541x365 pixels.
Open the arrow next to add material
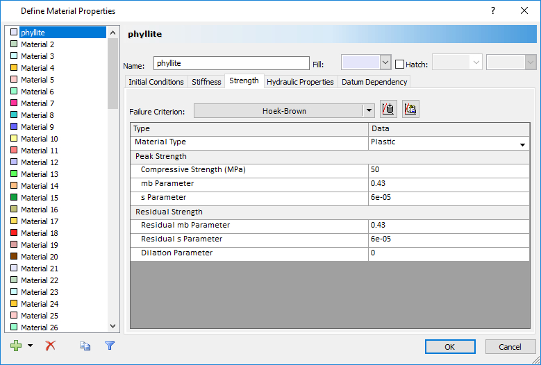(30, 346)
